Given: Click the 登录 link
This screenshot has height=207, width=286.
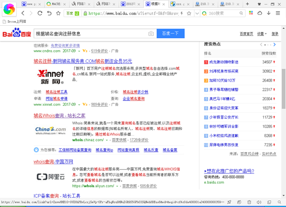Looking at the screenshot, I should 275,34.
